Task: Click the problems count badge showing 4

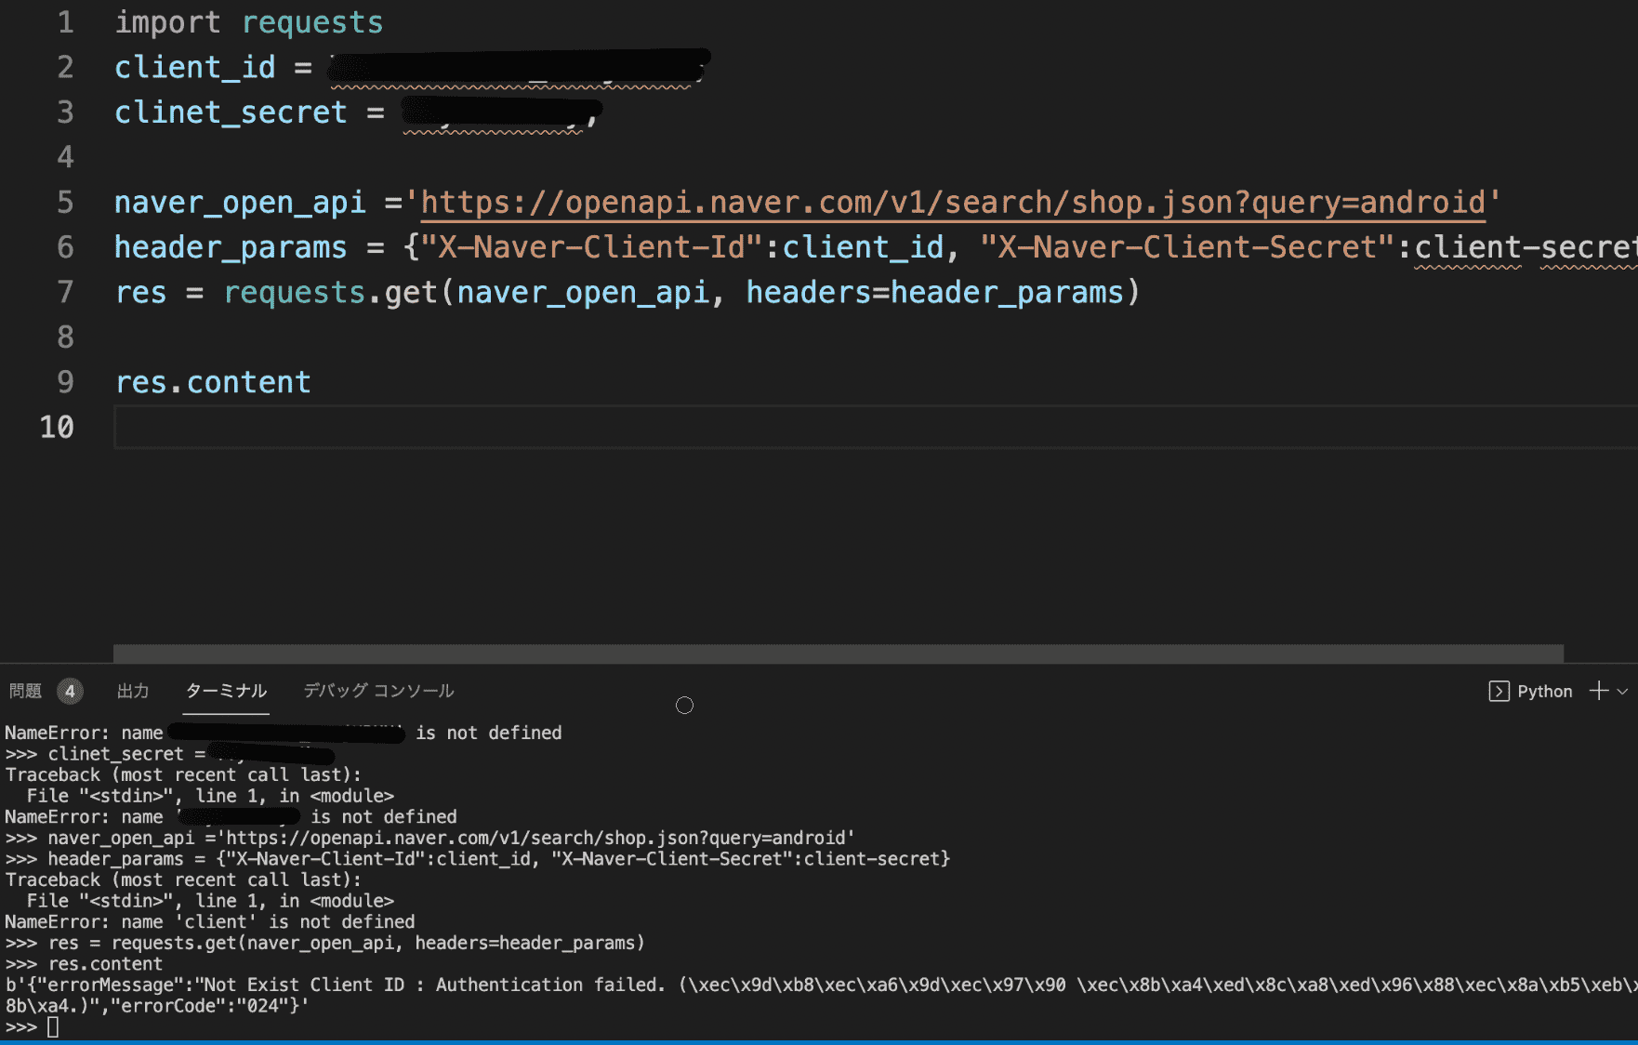Action: coord(70,691)
